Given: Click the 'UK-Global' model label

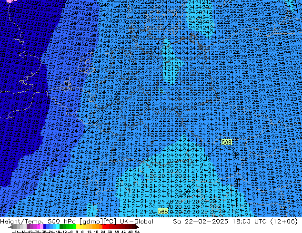Looking at the screenshot, I should 137,222.
